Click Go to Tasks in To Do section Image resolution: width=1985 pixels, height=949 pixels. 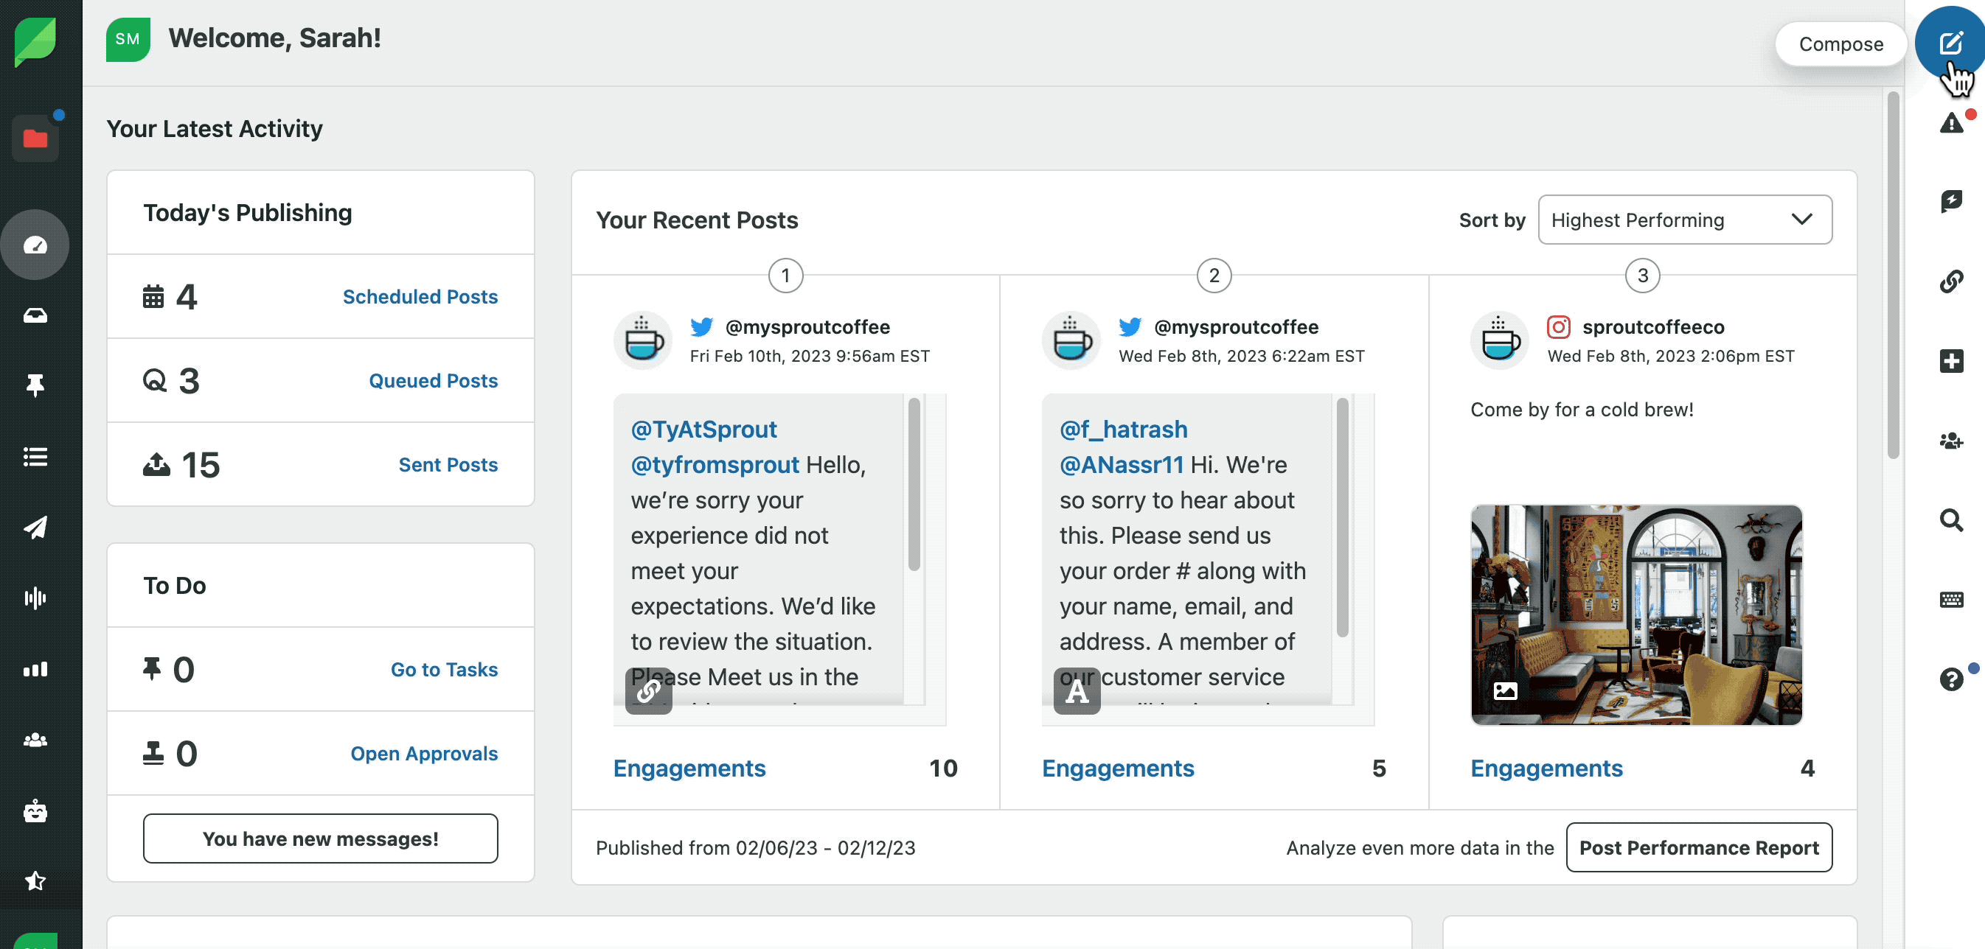click(x=443, y=668)
